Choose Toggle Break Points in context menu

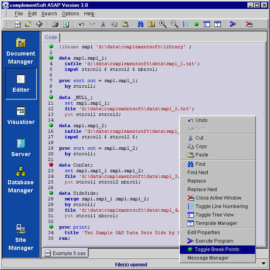217,249
